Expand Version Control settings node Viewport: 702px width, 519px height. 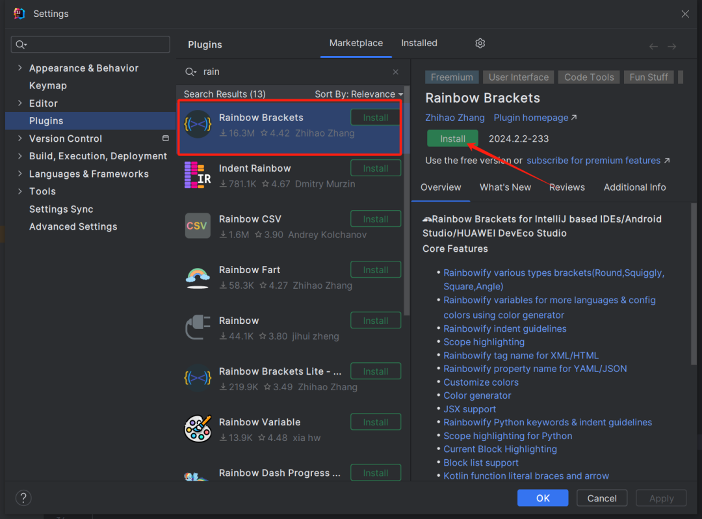pyautogui.click(x=19, y=139)
